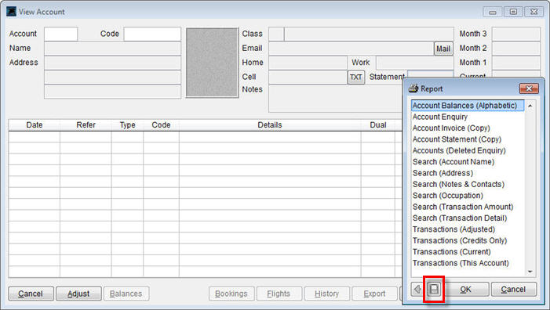Viewport: 550px width, 310px height.
Task: Select Search (Transaction Amount) report
Action: [468, 207]
